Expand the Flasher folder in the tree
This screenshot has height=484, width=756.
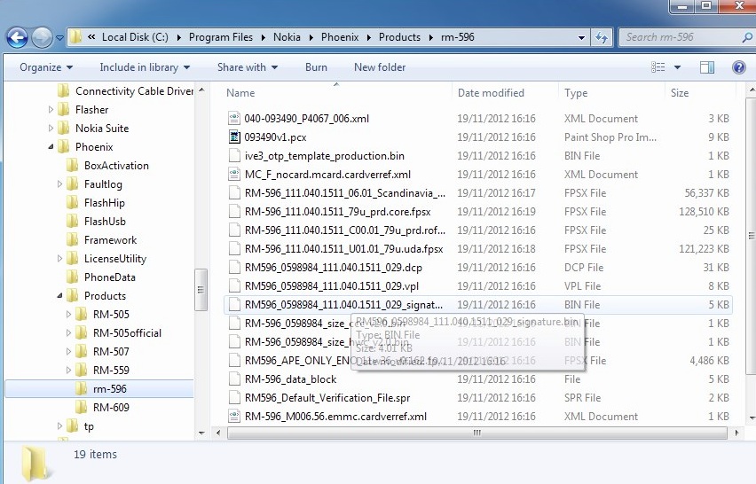tap(51, 110)
